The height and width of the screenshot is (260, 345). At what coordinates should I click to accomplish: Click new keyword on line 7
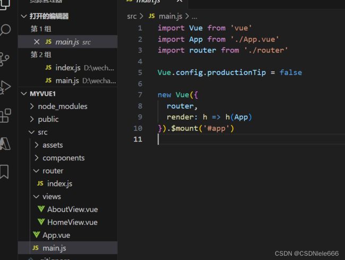165,95
